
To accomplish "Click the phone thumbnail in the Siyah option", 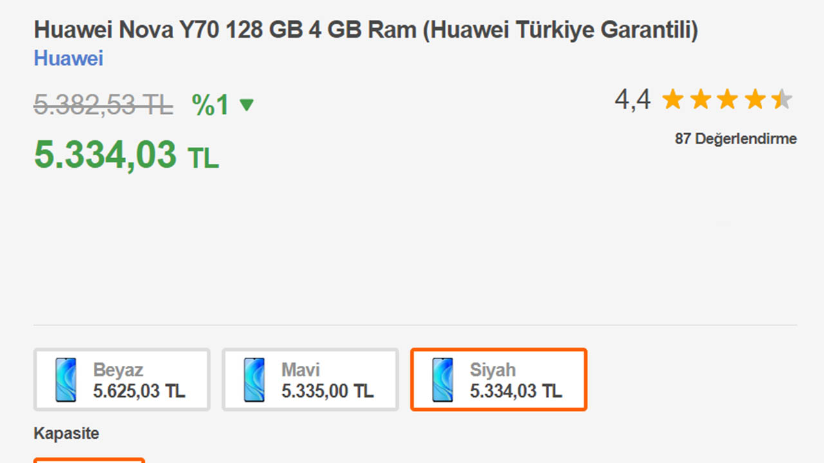I will (x=443, y=379).
